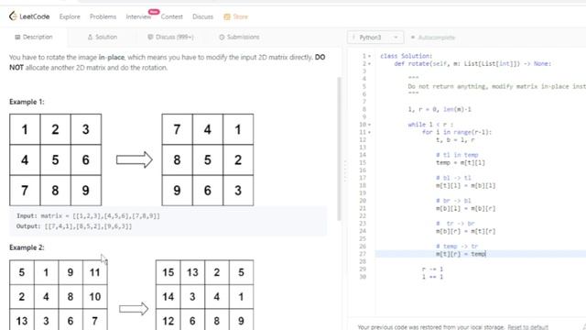Click code line 'm[b][l] = m[b][r]'
This screenshot has height=330, width=586.
[x=466, y=208]
